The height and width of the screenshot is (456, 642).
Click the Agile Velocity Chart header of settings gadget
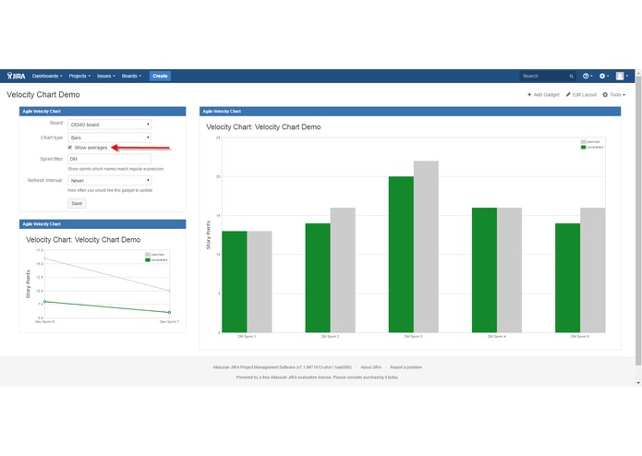(103, 112)
